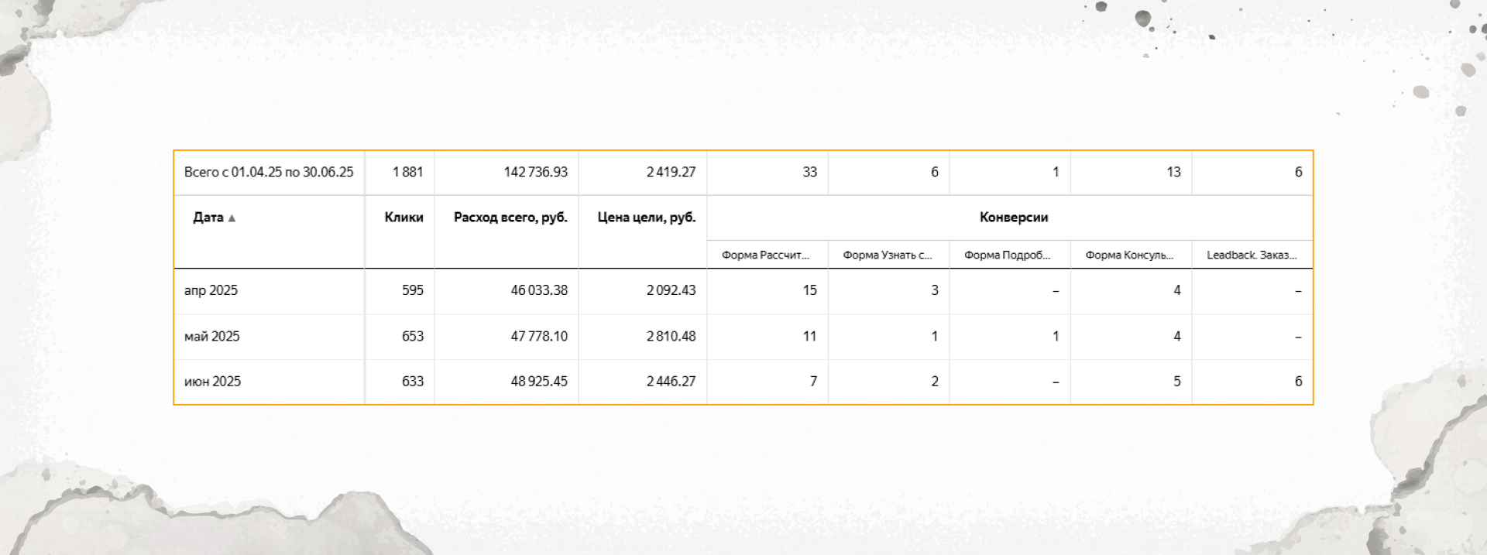Image resolution: width=1487 pixels, height=555 pixels.
Task: Select June's clicks value 633
Action: pos(412,382)
